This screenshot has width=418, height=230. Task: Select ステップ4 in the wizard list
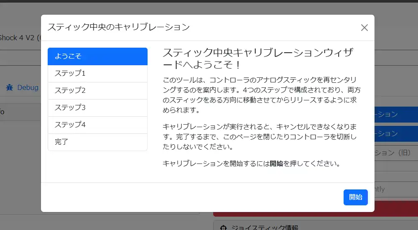tap(97, 125)
